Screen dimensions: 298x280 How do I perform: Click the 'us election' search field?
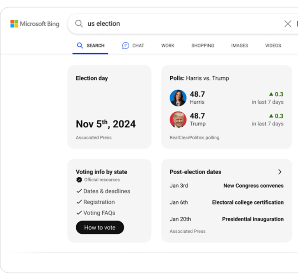point(182,24)
